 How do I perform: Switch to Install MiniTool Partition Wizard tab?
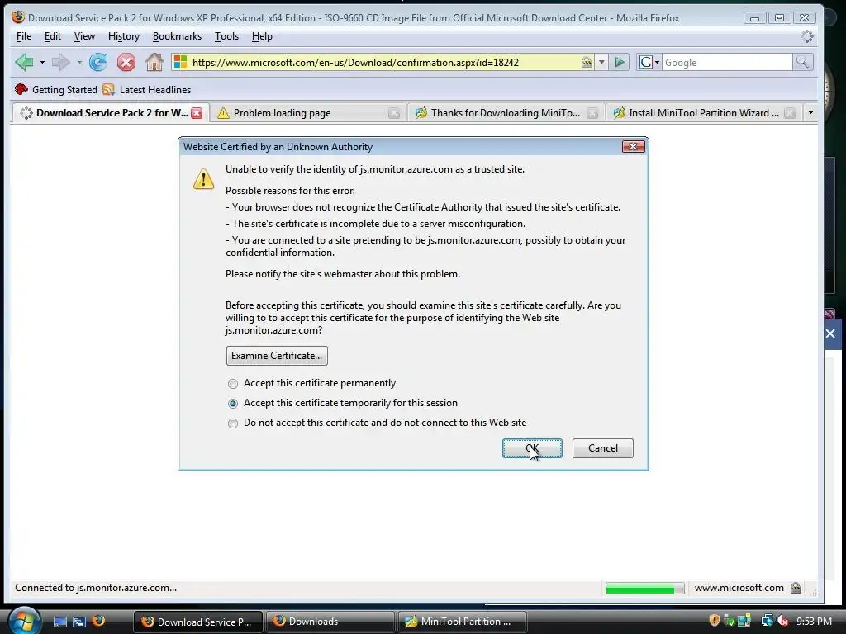703,112
